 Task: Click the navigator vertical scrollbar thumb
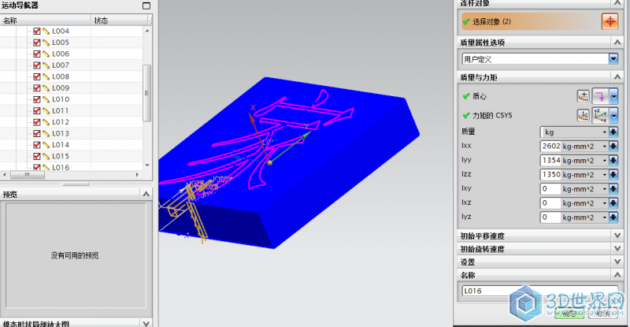pyautogui.click(x=146, y=93)
